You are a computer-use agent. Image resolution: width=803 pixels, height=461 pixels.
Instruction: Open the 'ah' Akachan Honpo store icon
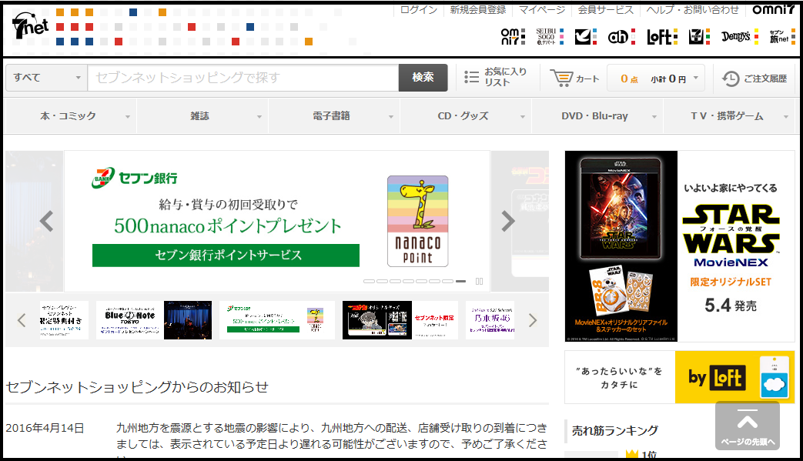622,36
